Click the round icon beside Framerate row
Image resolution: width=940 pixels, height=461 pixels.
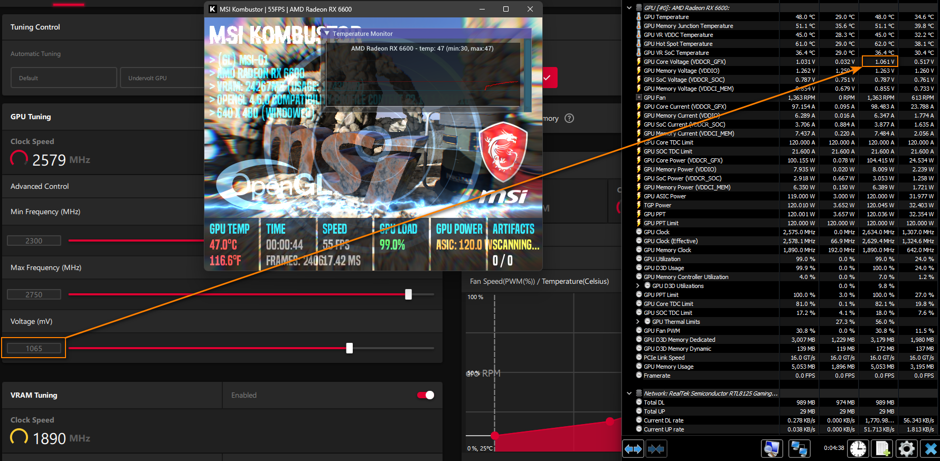[x=639, y=376]
